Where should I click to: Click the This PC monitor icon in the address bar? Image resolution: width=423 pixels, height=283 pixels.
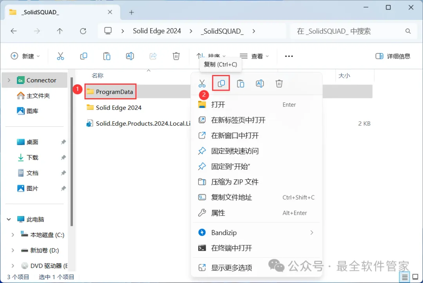[108, 31]
